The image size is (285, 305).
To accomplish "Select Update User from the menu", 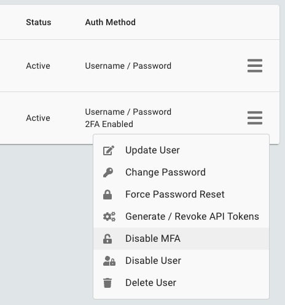I will pos(181,150).
